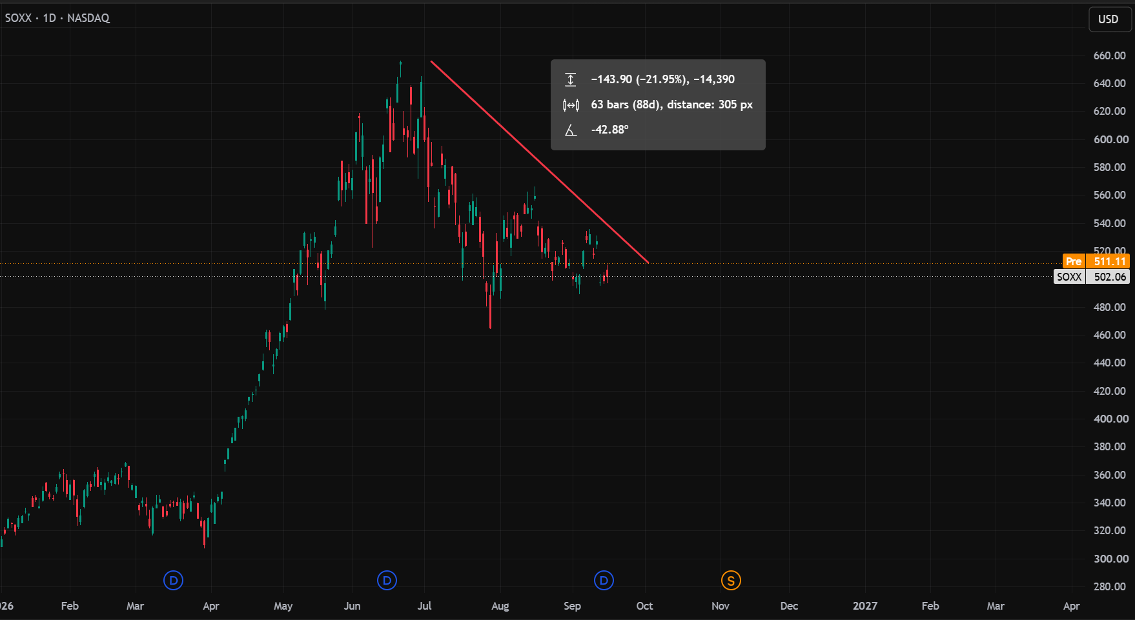Image resolution: width=1135 pixels, height=620 pixels.
Task: Click the price range icon in tooltip
Action: [x=571, y=79]
